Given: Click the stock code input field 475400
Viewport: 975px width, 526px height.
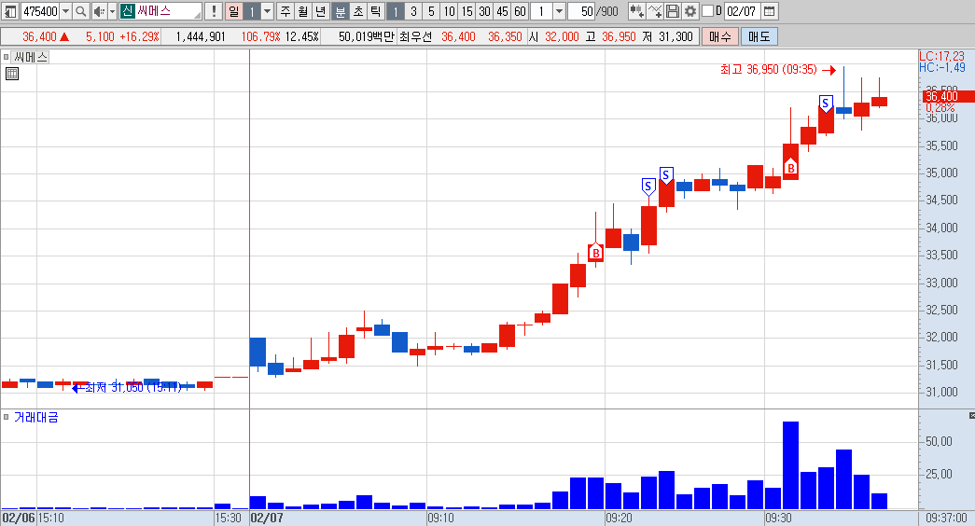Looking at the screenshot, I should (x=40, y=11).
